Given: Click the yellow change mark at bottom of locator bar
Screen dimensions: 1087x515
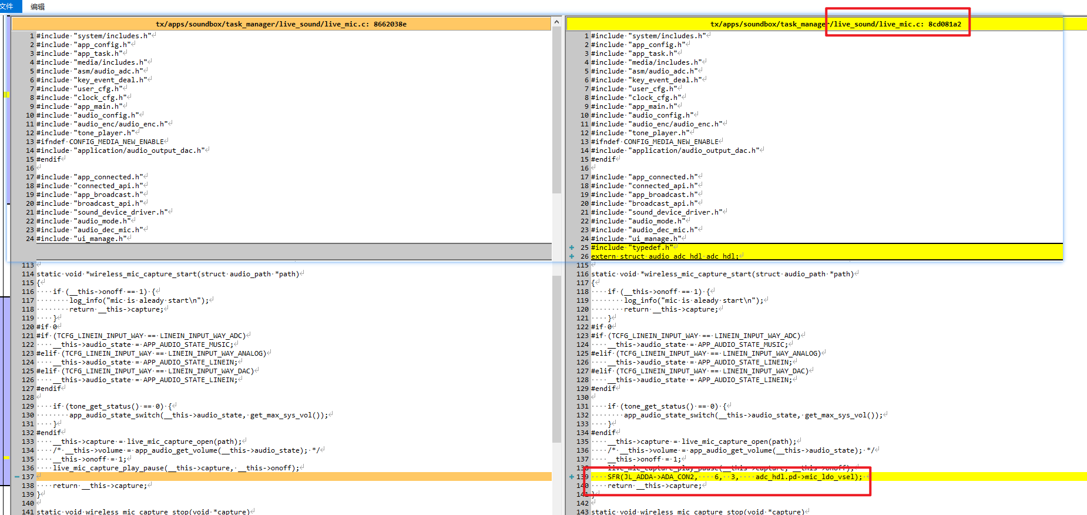Looking at the screenshot, I should point(6,457).
